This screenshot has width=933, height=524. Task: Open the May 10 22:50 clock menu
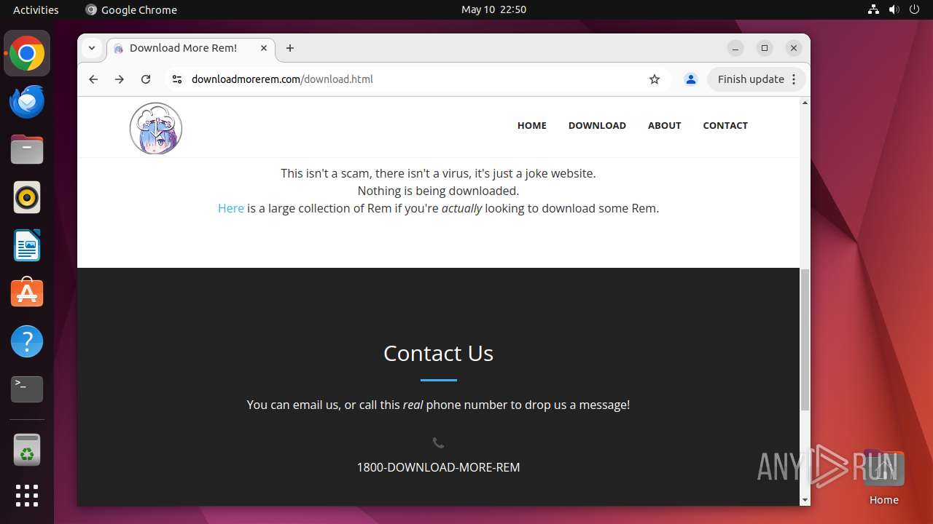(x=493, y=9)
